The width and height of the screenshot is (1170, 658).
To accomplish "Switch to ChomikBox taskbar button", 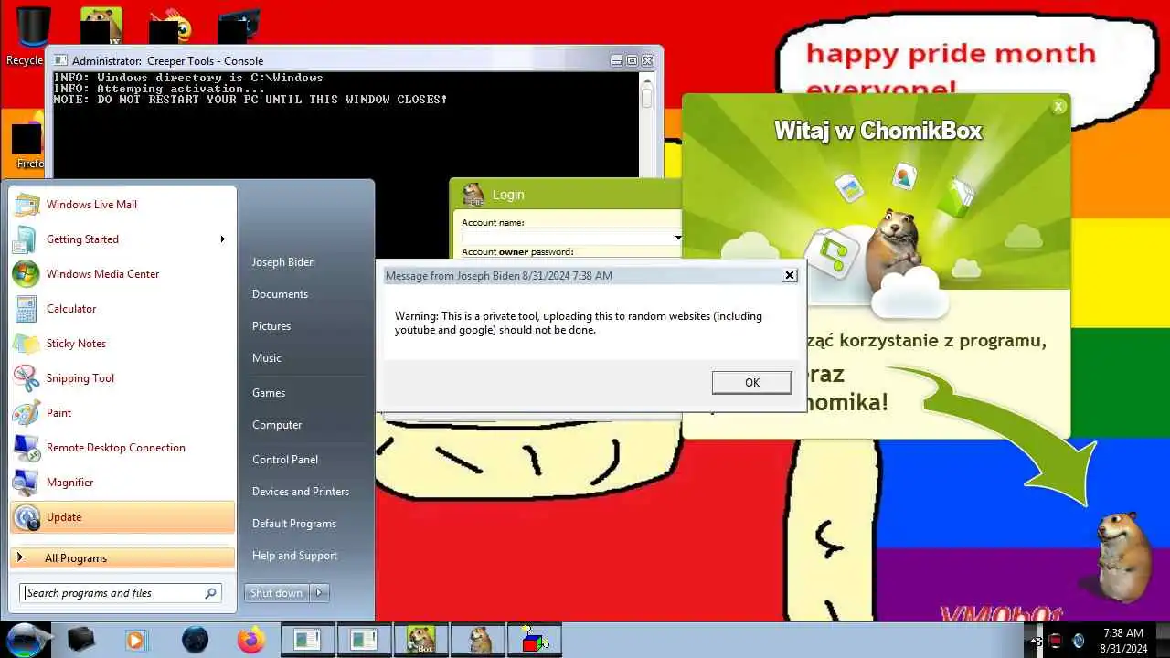I will click(x=420, y=640).
